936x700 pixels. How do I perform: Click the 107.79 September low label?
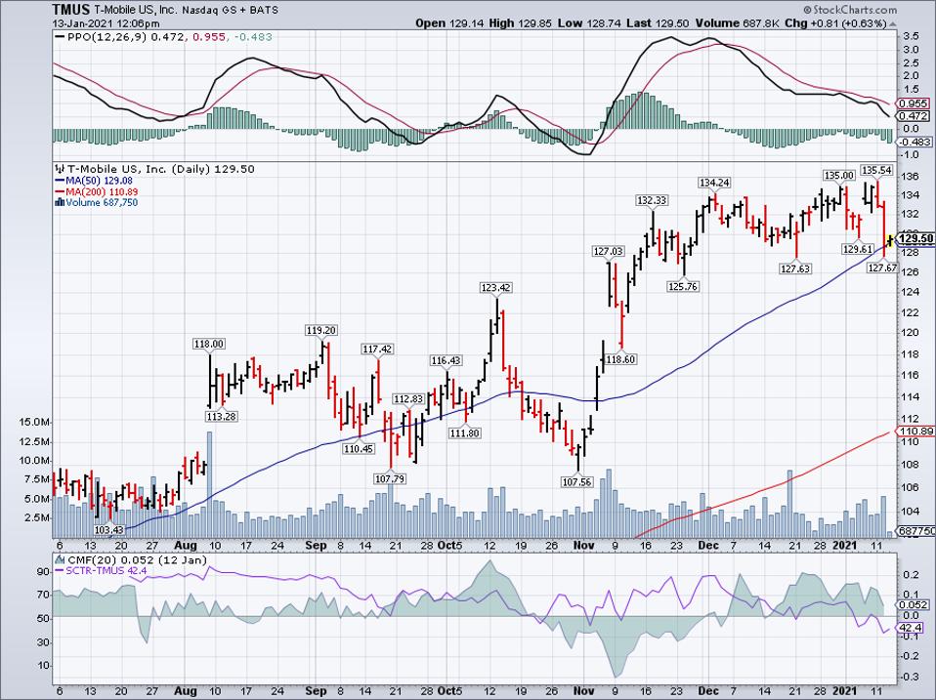click(390, 478)
